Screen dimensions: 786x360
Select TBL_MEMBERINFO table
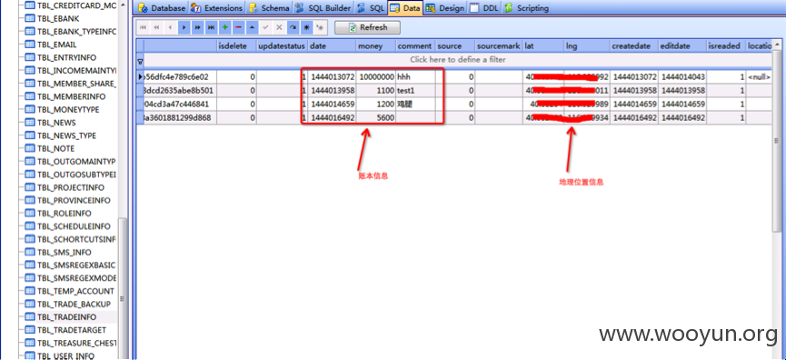72,96
